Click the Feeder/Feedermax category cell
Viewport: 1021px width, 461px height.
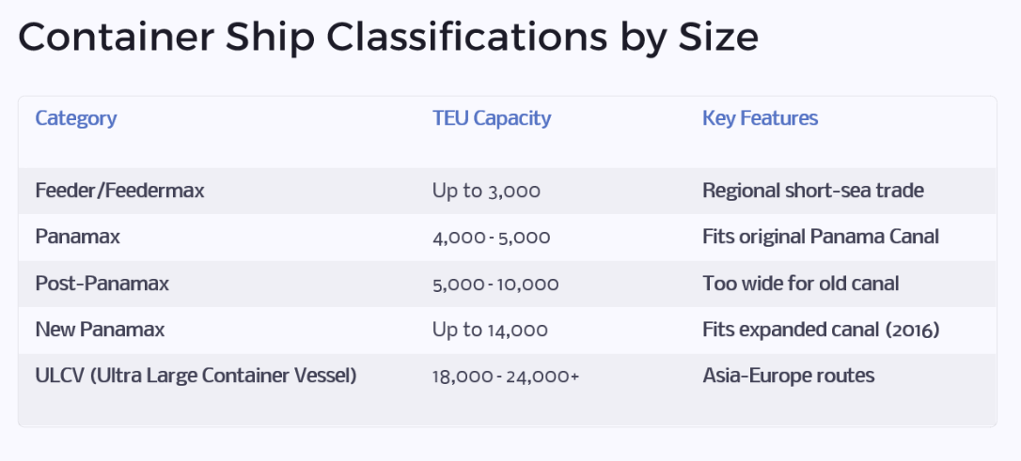tap(119, 191)
